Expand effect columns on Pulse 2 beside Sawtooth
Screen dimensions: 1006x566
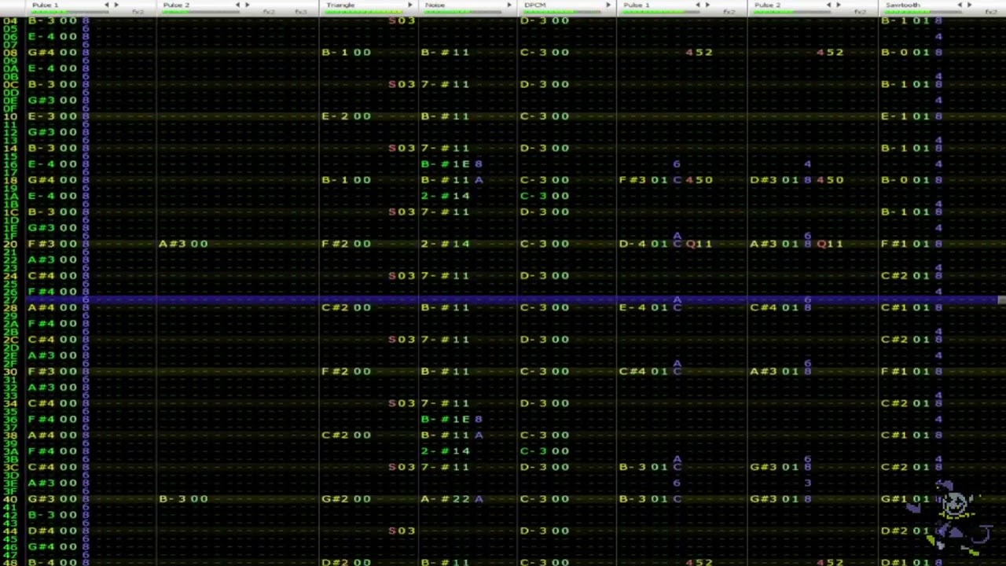839,5
